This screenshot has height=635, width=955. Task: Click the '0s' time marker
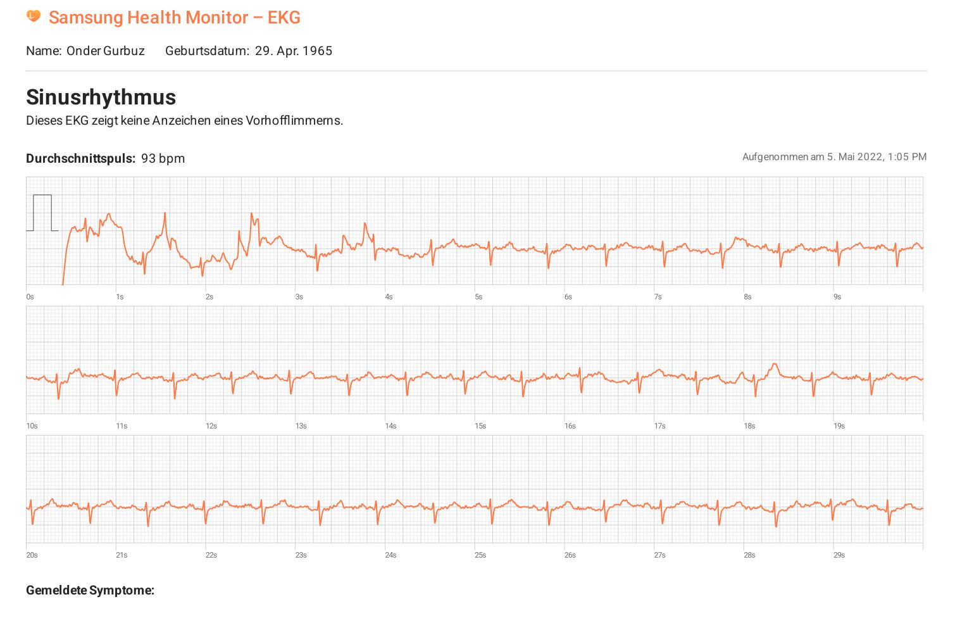click(30, 296)
